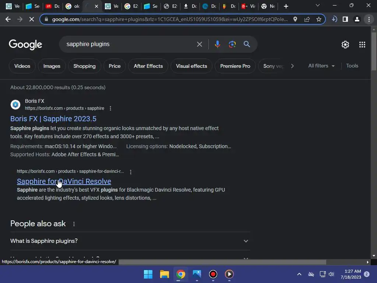Viewport: 377px width, 283px height.
Task: Share this page from address bar
Action: click(307, 19)
